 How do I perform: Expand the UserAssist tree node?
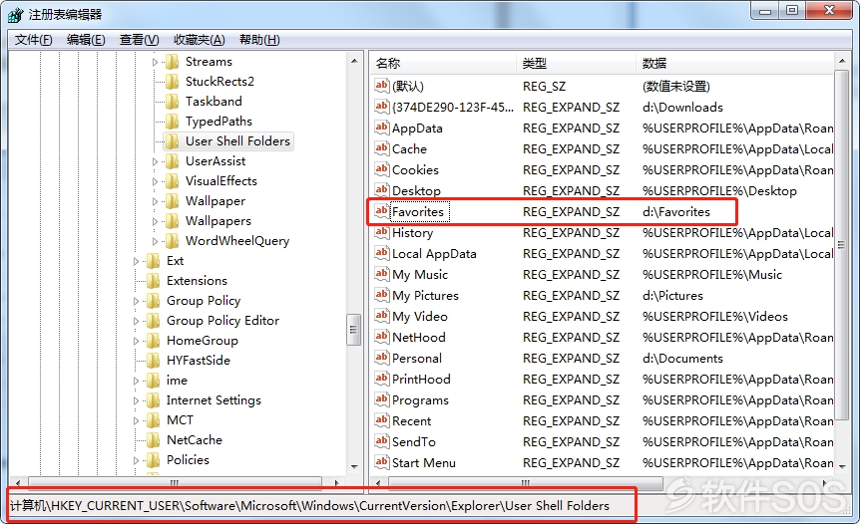coord(155,162)
